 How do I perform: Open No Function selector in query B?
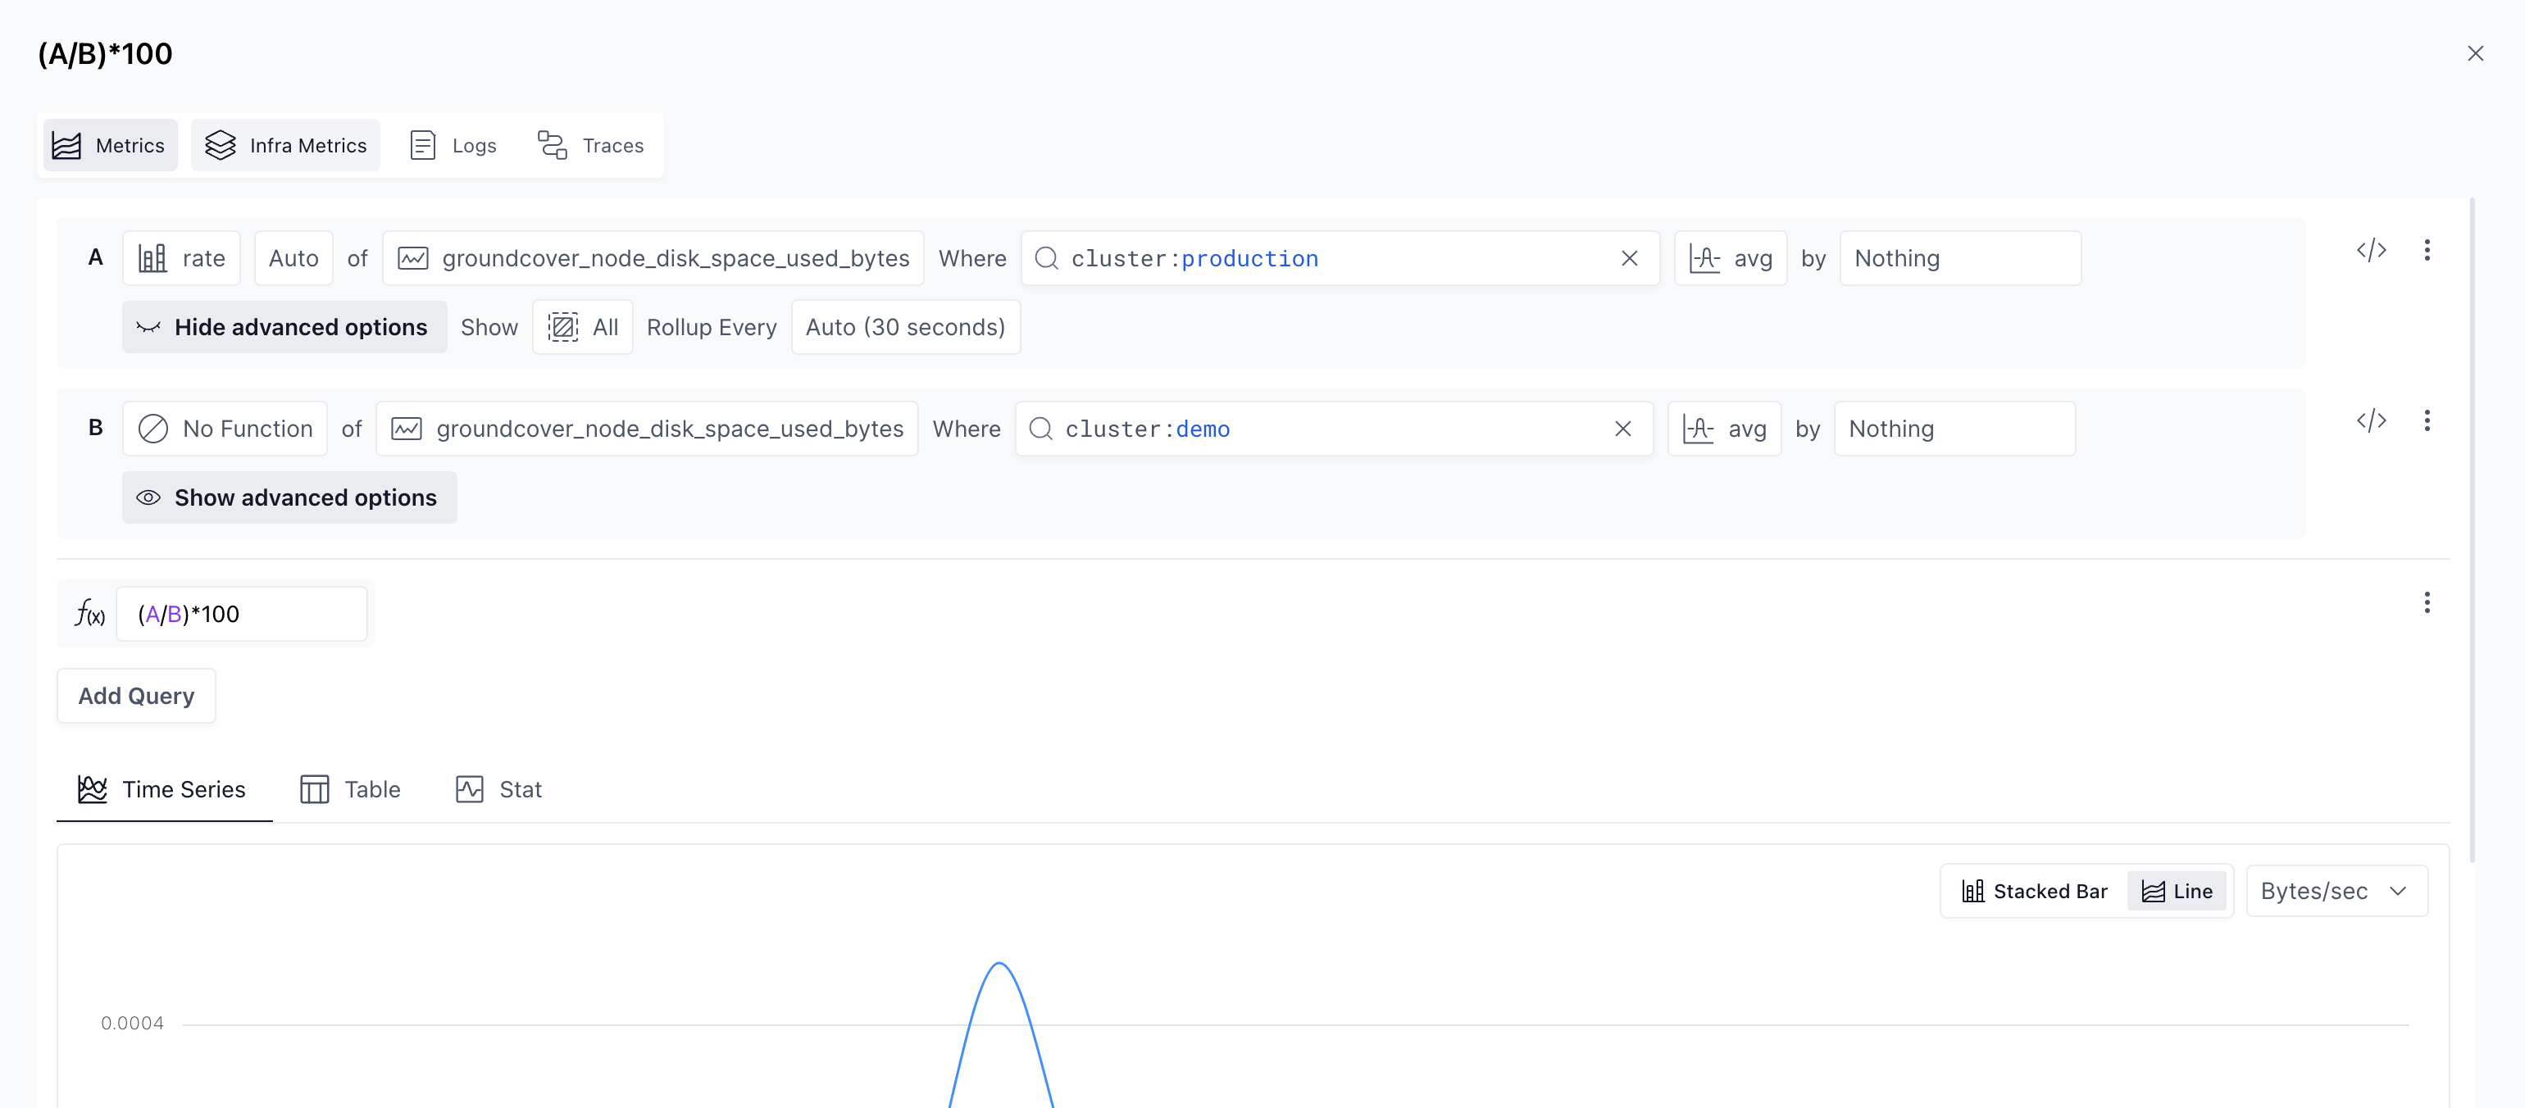click(225, 429)
